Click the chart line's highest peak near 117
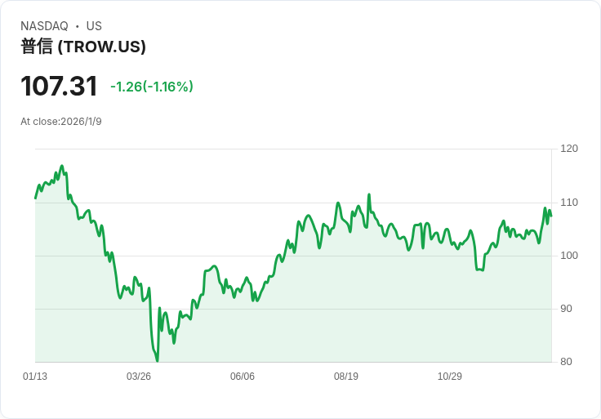Viewport: 601px width, 419px height. click(x=62, y=166)
